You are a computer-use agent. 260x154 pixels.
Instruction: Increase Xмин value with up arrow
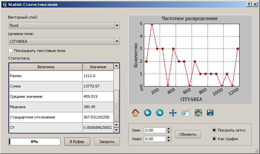click(x=168, y=129)
